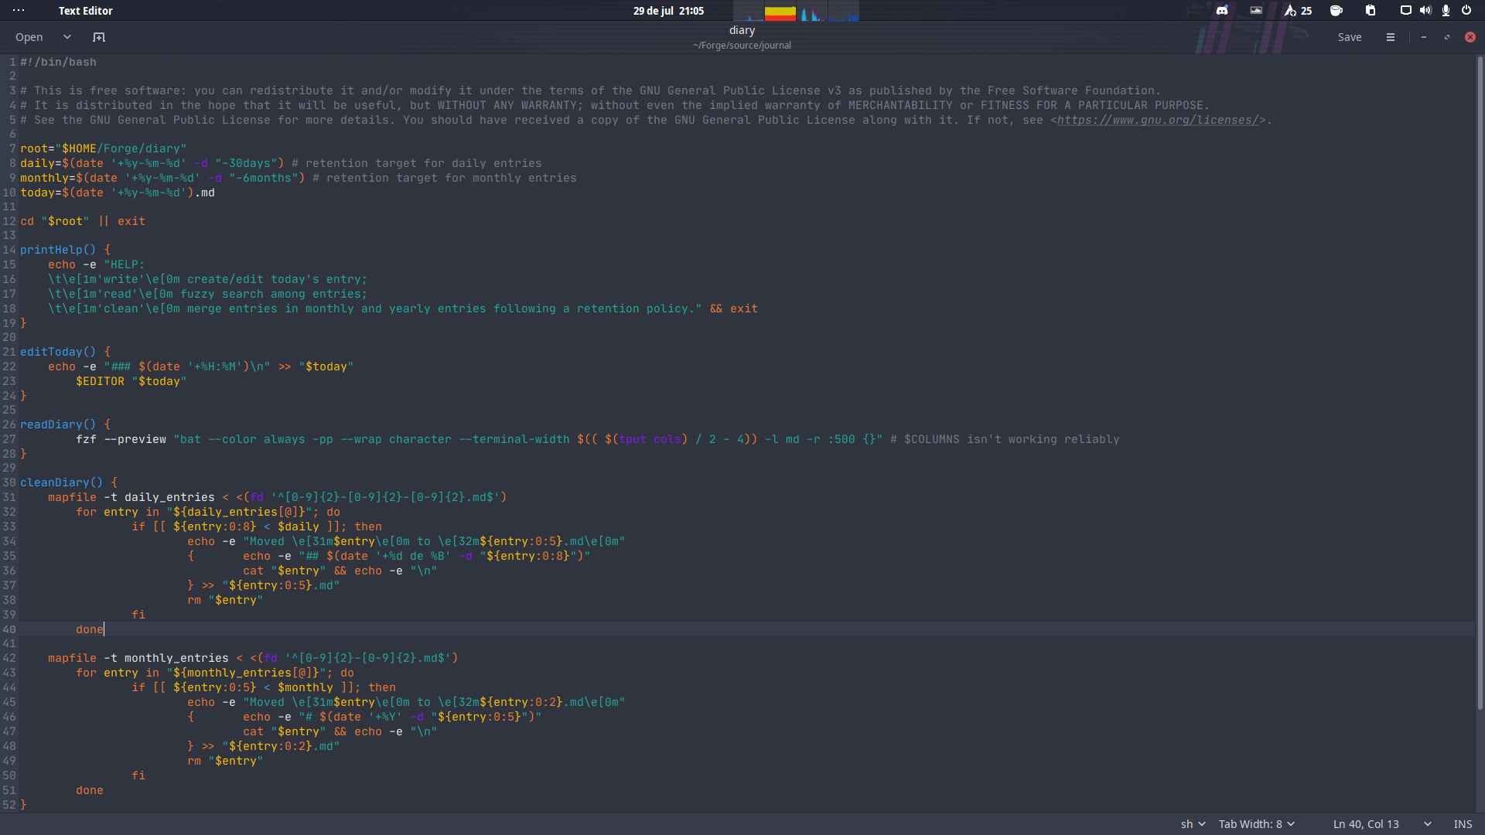Click the caffeine coffee cup icon

pyautogui.click(x=1336, y=11)
